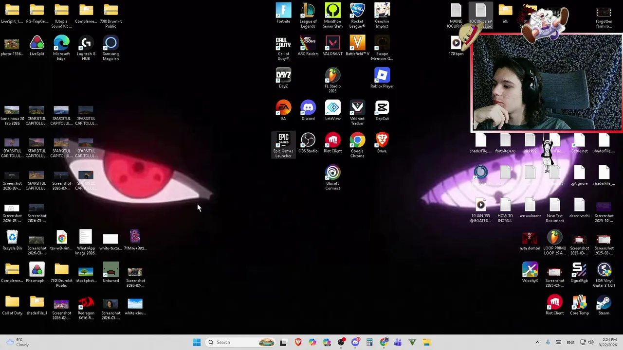Viewport: 623px width, 350px height.
Task: Open the Cloudy weather widget
Action: 16,342
